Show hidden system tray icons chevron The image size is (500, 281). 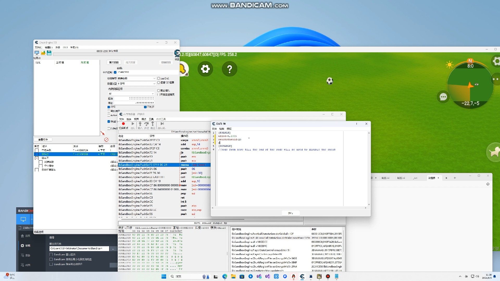tap(460, 276)
